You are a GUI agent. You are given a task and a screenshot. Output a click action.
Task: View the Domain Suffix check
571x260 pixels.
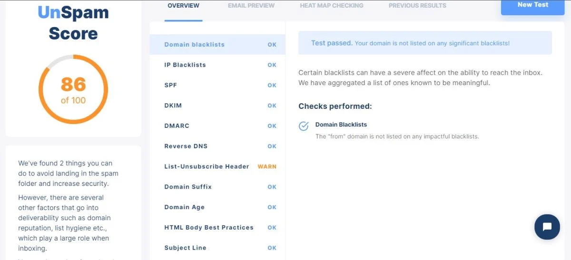[217, 187]
